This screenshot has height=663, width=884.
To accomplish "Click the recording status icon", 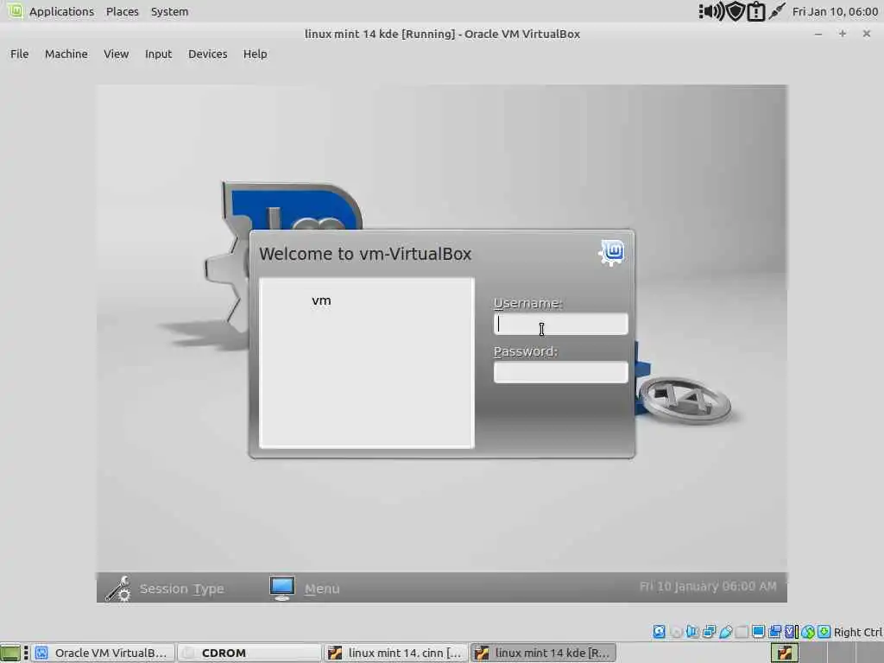I will tap(775, 632).
